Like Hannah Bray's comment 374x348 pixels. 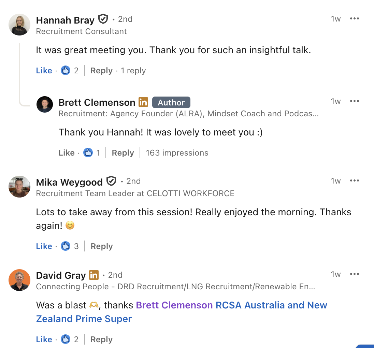click(44, 71)
